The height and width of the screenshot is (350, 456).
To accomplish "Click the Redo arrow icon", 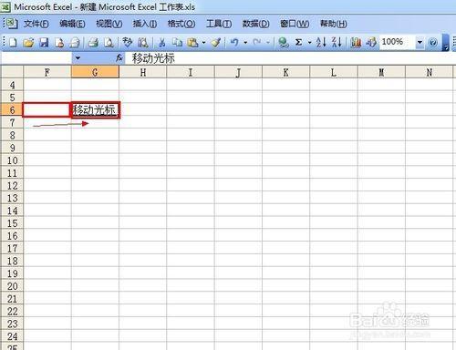I will point(257,42).
